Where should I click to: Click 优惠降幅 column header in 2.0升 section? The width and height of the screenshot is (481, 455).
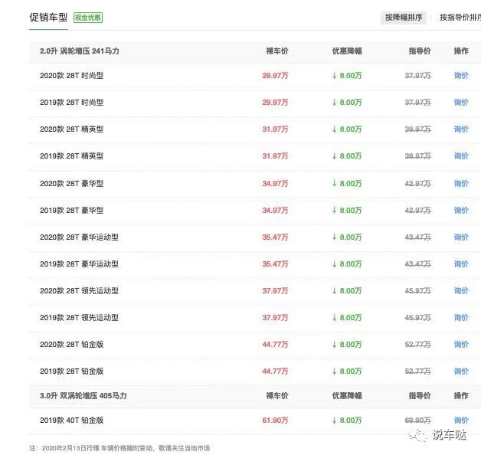pyautogui.click(x=347, y=51)
